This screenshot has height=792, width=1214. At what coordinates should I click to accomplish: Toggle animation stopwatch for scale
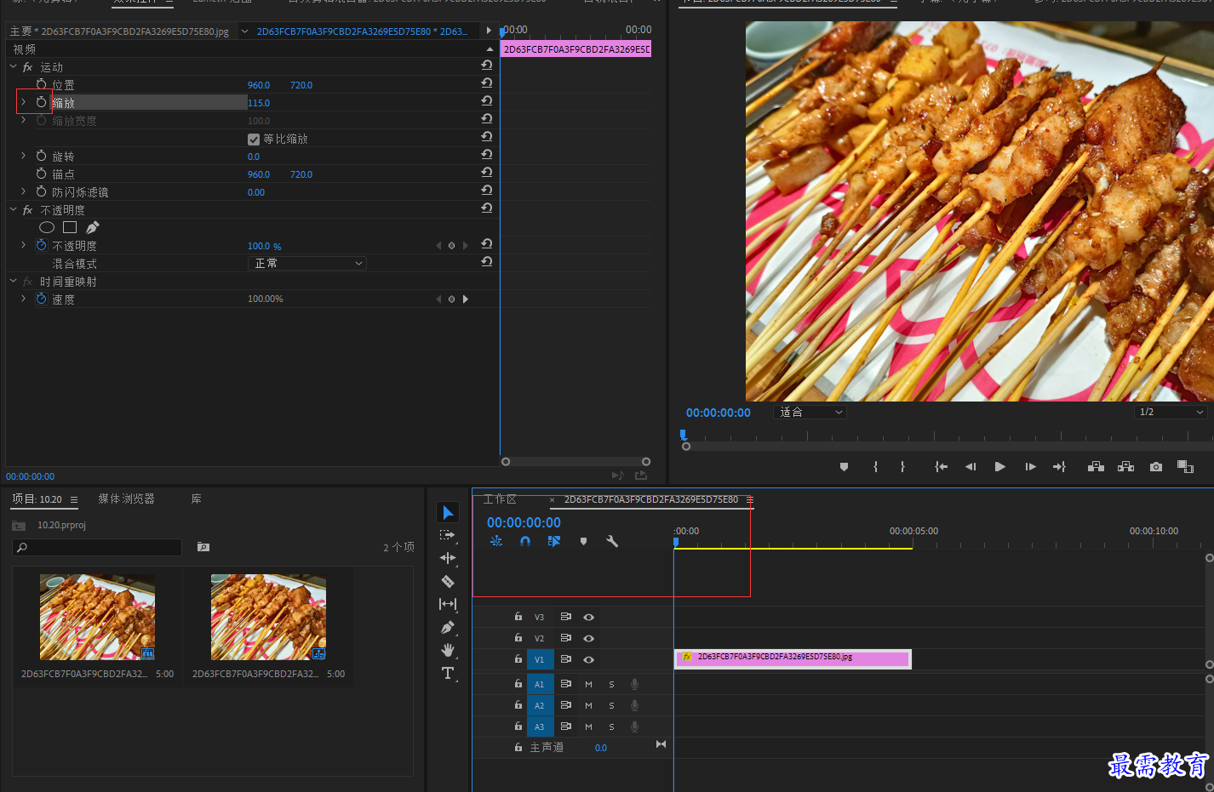(x=41, y=102)
